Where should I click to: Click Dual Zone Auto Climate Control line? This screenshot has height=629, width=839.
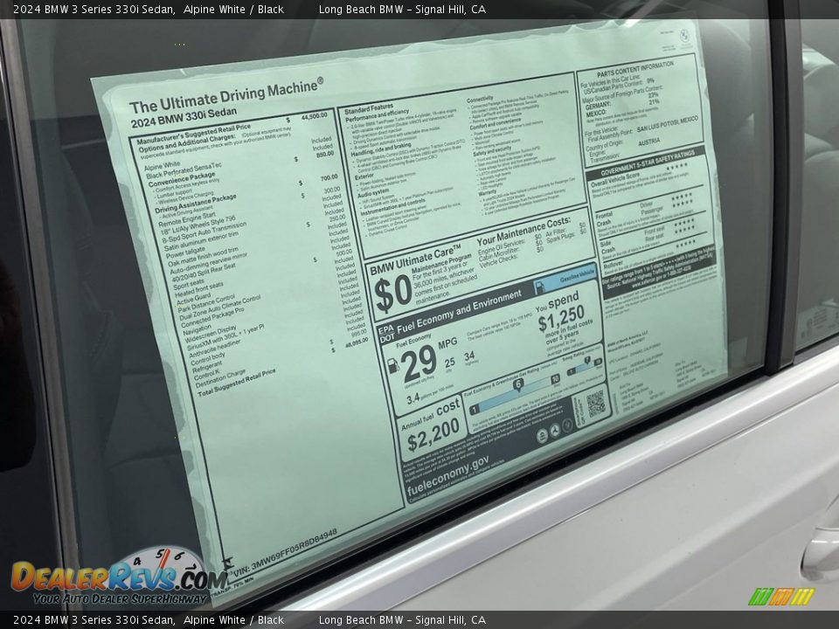tap(220, 307)
